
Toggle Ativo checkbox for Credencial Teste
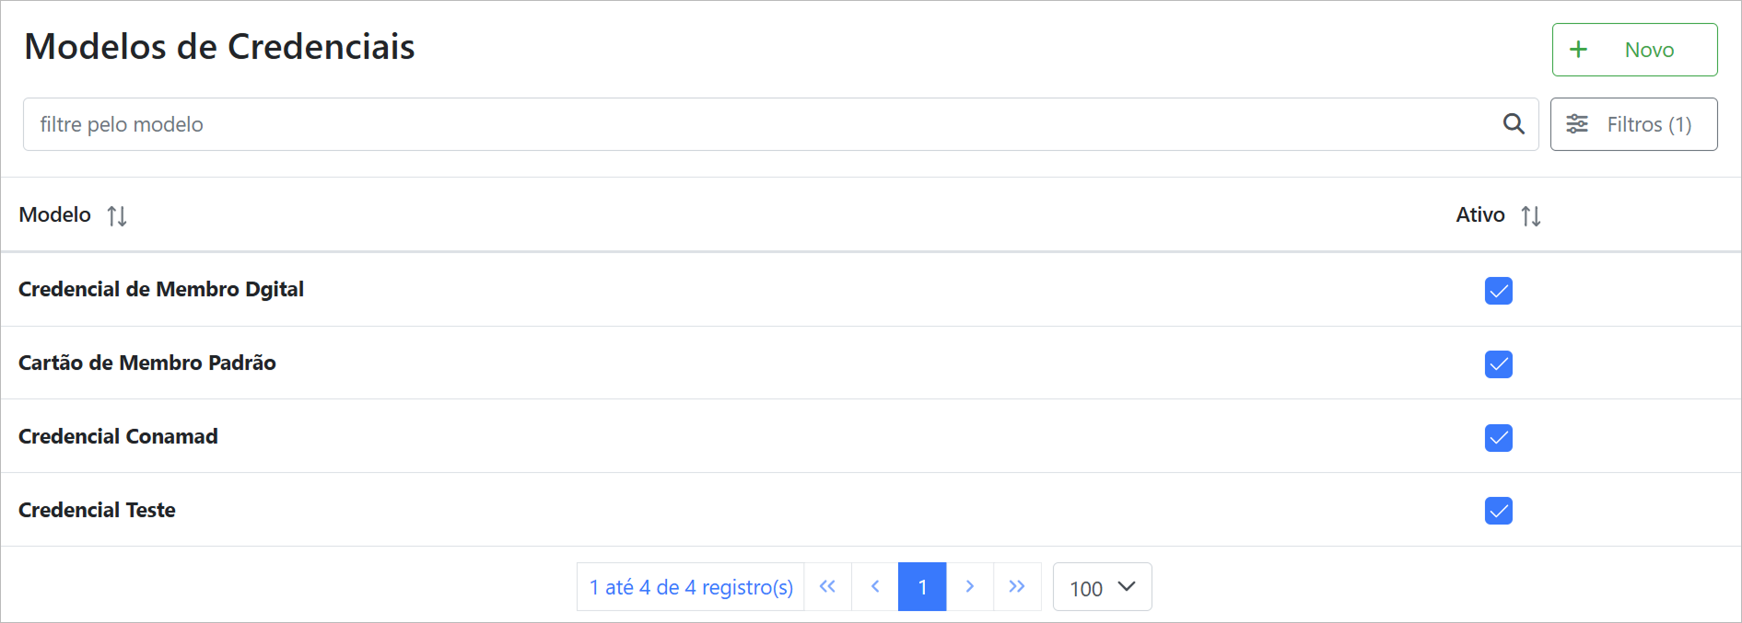pyautogui.click(x=1499, y=511)
